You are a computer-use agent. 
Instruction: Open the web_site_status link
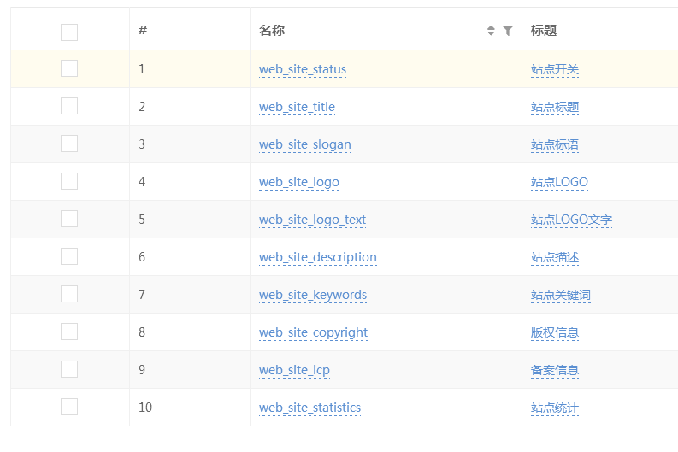[x=303, y=69]
